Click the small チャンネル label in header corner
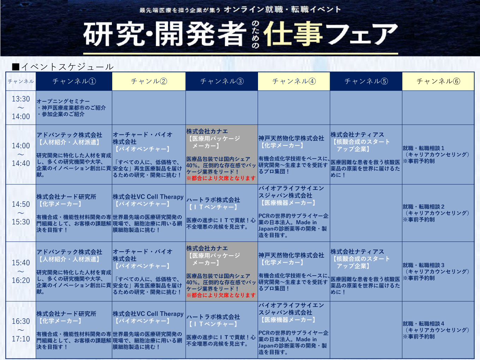This screenshot has height=360, width=480. click(x=21, y=81)
